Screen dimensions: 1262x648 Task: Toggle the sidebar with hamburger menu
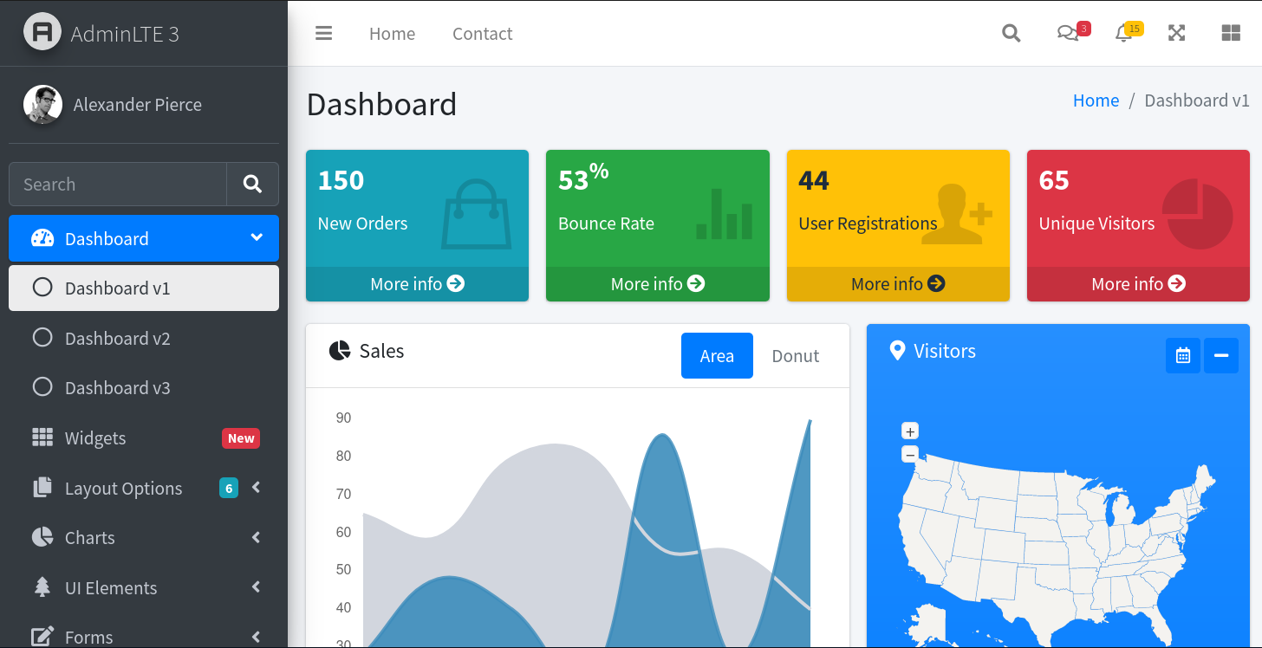[x=324, y=34]
